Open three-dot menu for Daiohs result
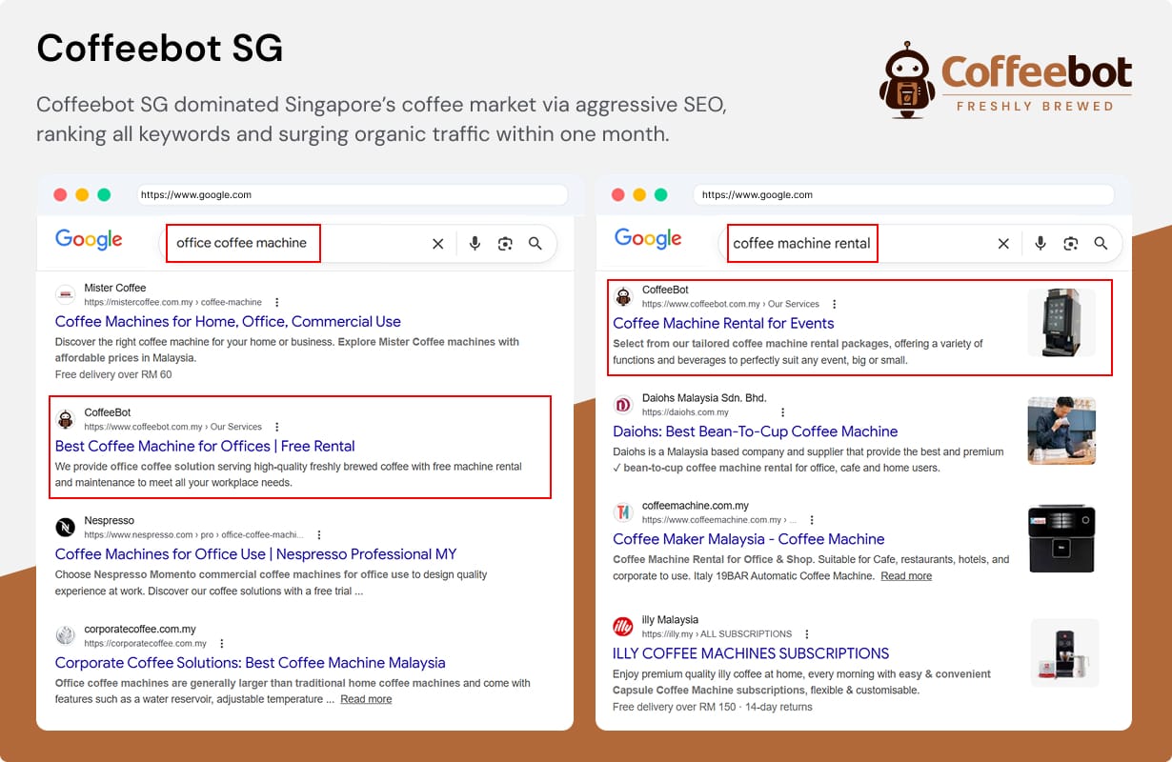This screenshot has width=1172, height=762. point(783,412)
